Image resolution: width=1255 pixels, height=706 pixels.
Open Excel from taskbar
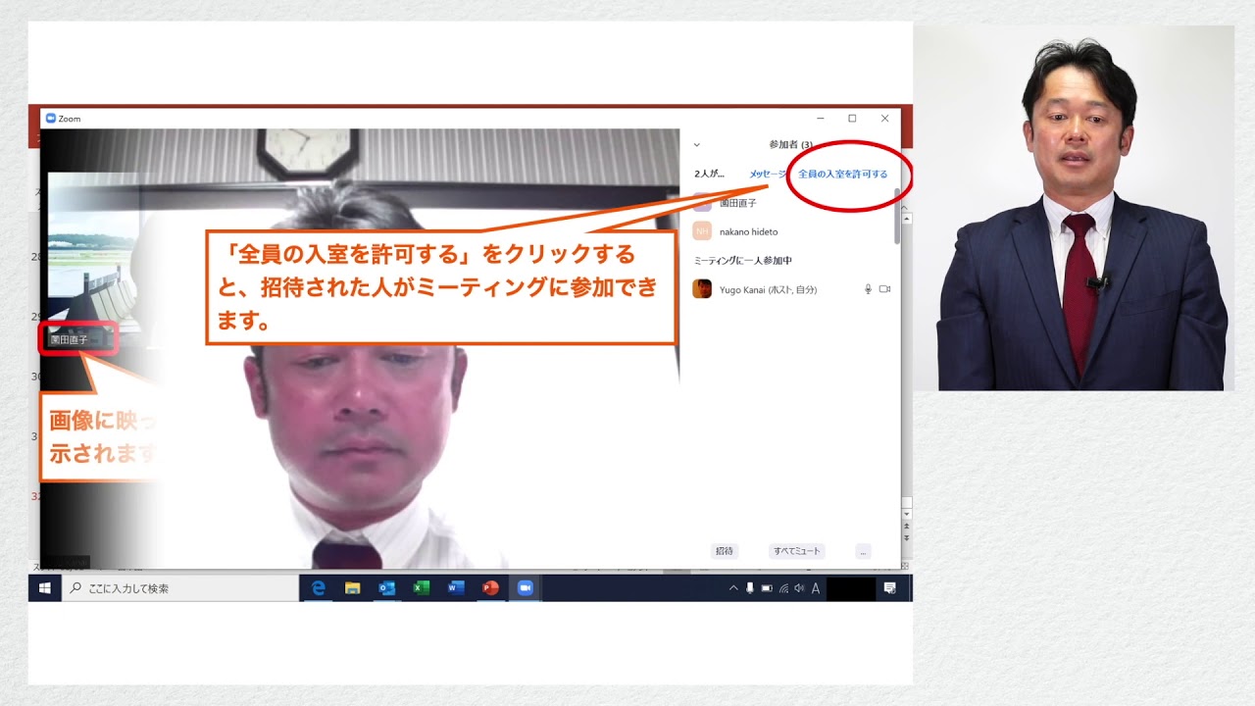coord(421,588)
